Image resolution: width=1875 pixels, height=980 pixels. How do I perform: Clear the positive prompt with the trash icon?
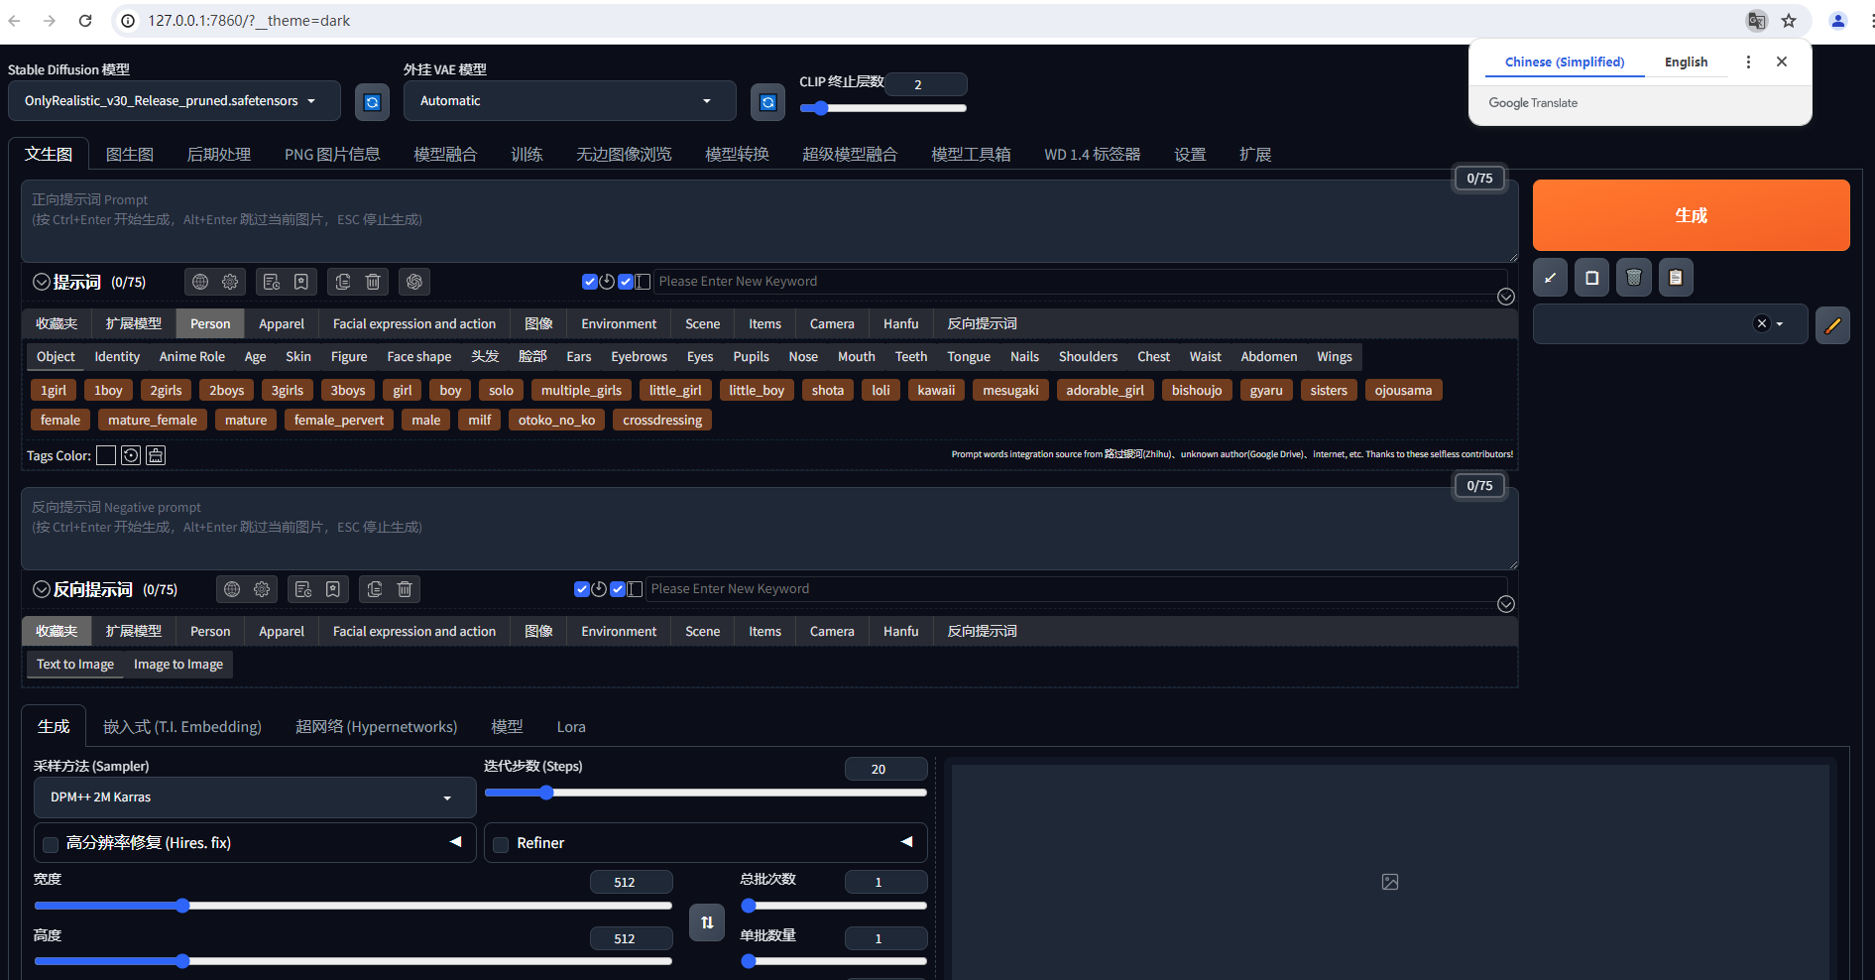(x=373, y=282)
